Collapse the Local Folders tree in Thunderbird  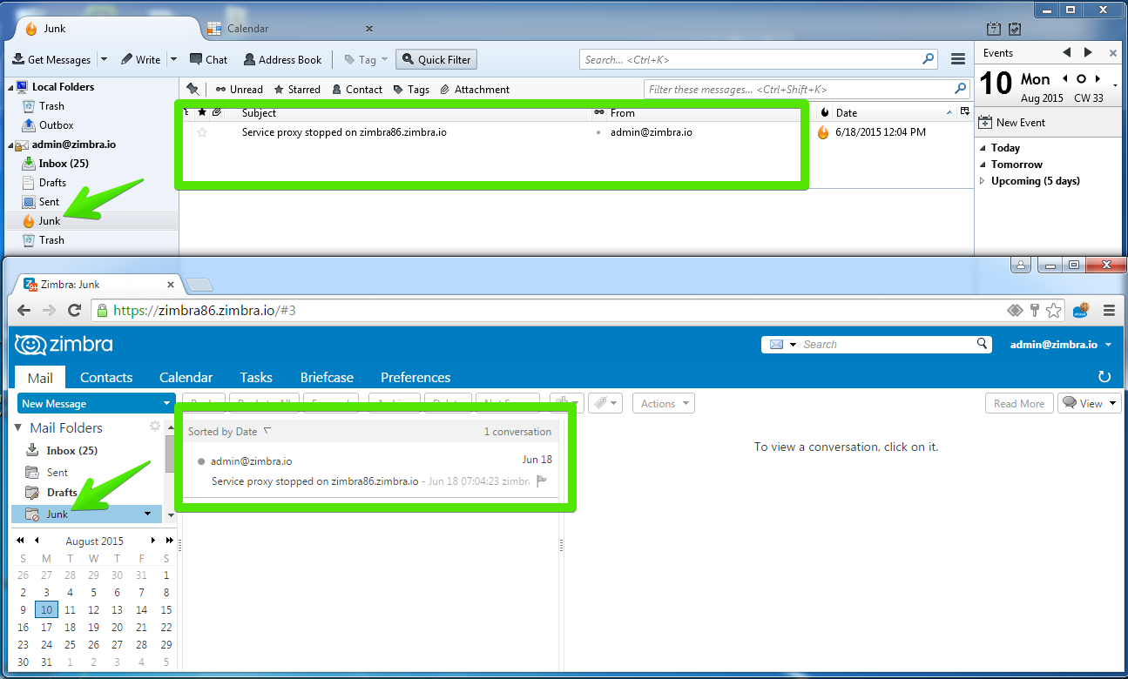11,87
